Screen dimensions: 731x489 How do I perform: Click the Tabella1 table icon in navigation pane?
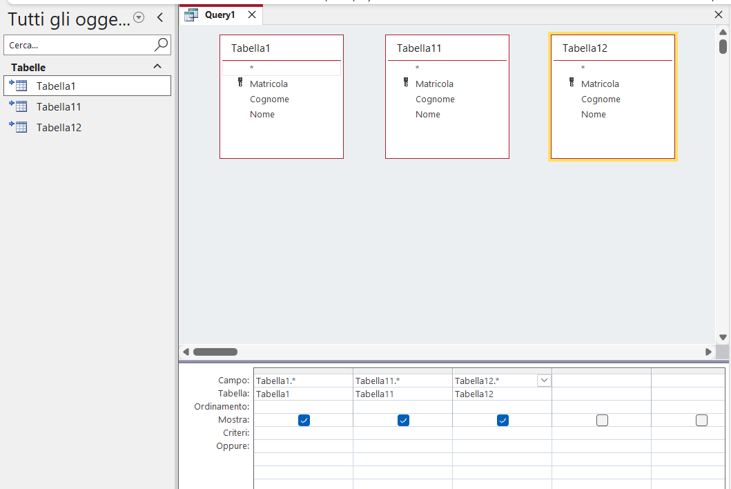click(19, 86)
